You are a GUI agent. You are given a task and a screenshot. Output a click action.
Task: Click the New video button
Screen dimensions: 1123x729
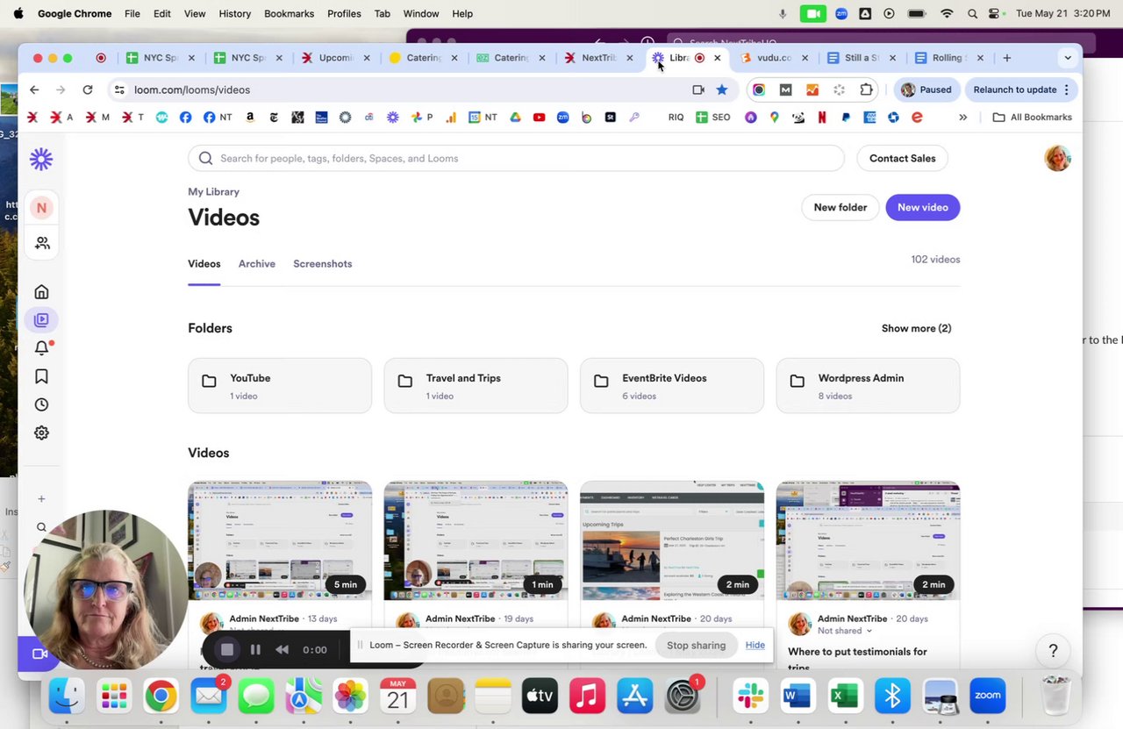click(923, 207)
